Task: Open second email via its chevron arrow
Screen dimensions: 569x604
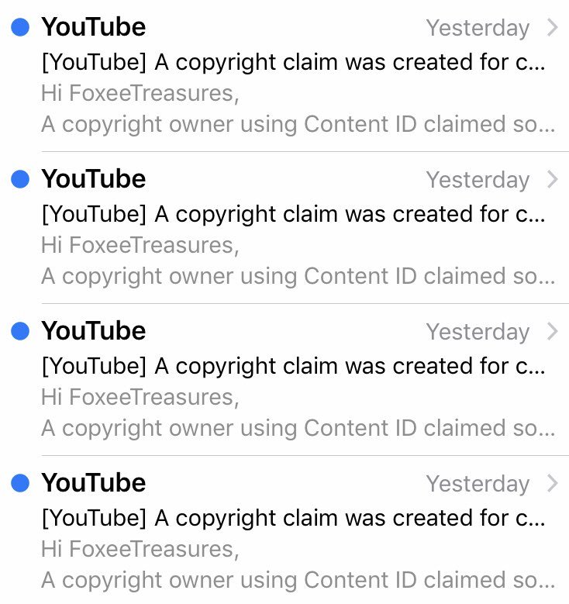Action: [x=553, y=180]
